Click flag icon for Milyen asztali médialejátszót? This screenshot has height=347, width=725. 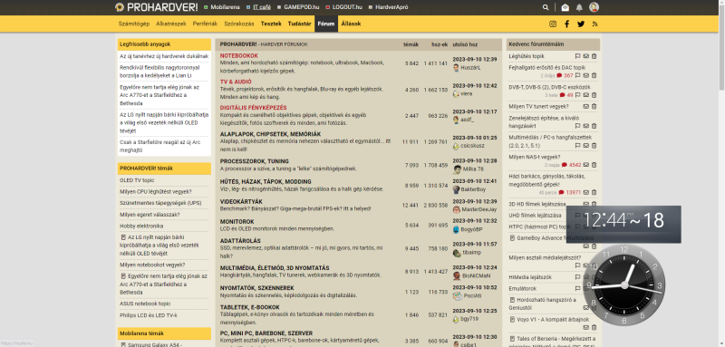point(578,265)
